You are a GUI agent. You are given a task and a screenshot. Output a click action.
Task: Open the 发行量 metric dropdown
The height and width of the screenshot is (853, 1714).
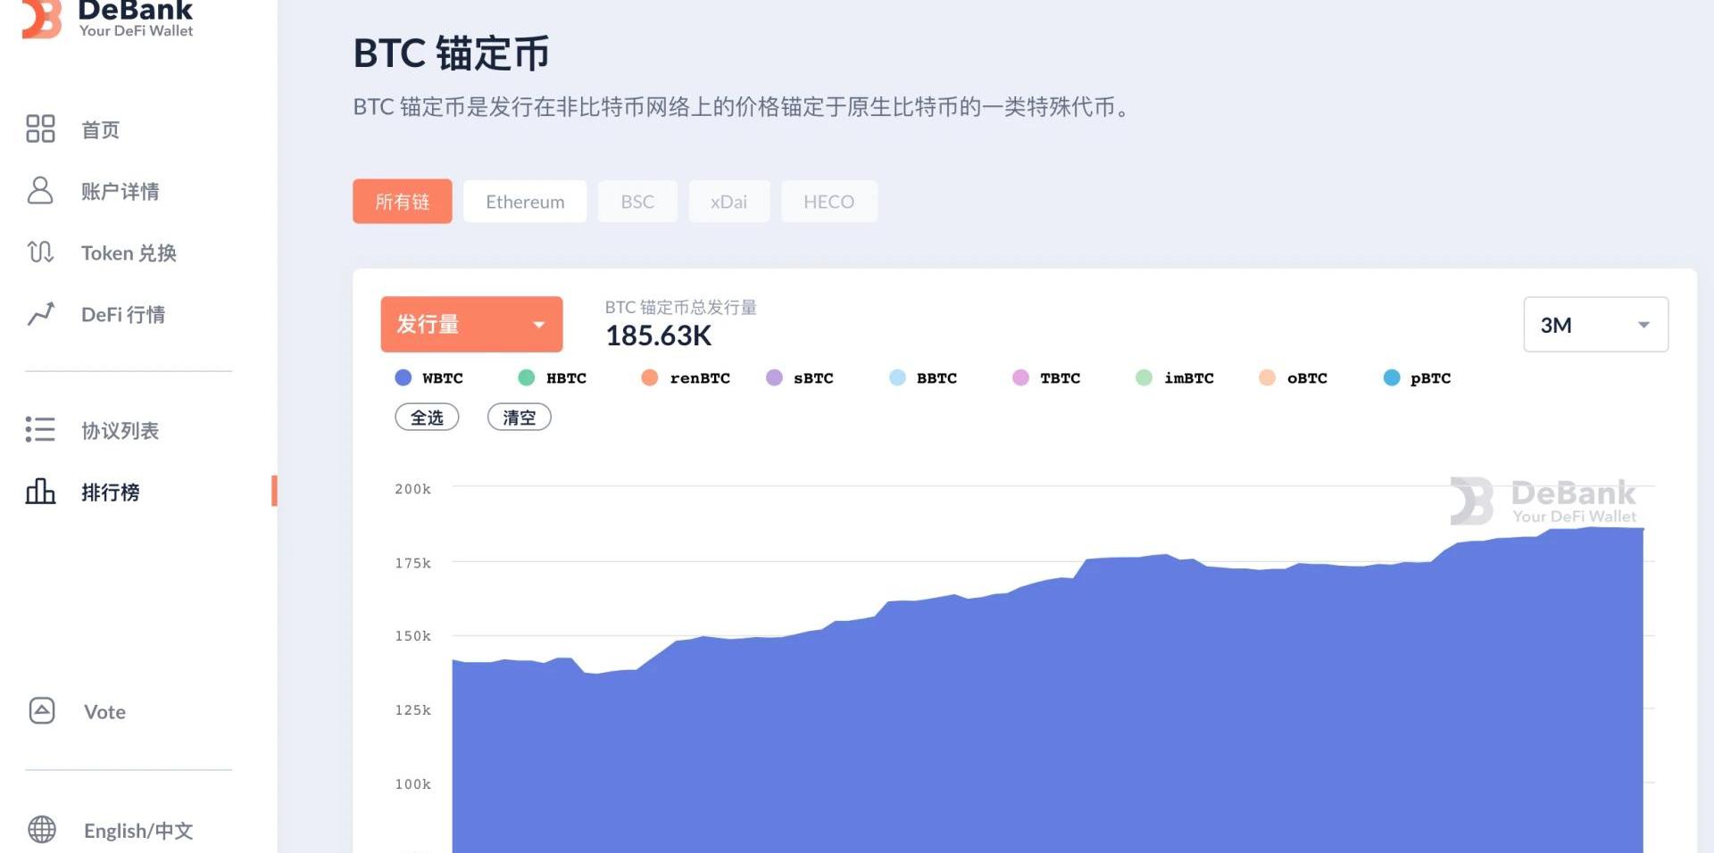[471, 324]
